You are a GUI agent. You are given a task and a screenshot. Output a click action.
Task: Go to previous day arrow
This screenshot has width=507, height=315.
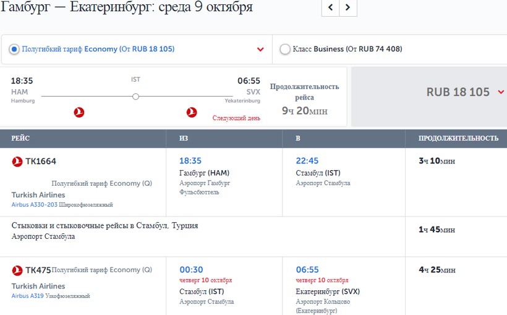pyautogui.click(x=331, y=7)
